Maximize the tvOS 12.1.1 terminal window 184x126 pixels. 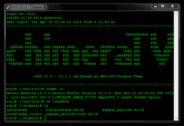(x=163, y=6)
